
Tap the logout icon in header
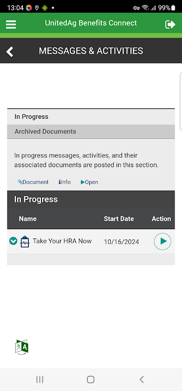(x=170, y=24)
